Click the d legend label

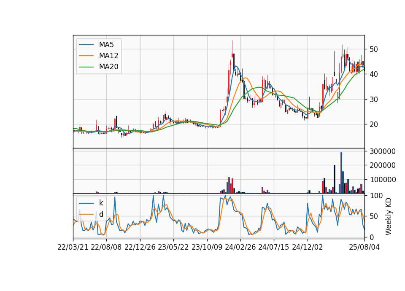point(101,214)
